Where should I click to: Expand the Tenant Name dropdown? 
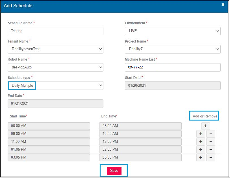55,49
